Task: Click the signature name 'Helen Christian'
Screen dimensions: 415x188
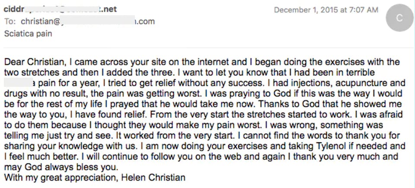Action: click(153, 177)
